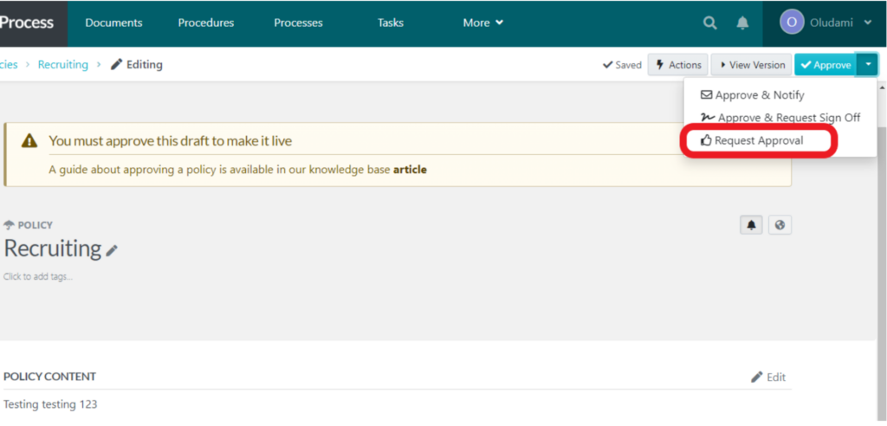
Task: Open the Actions button
Action: tap(677, 65)
